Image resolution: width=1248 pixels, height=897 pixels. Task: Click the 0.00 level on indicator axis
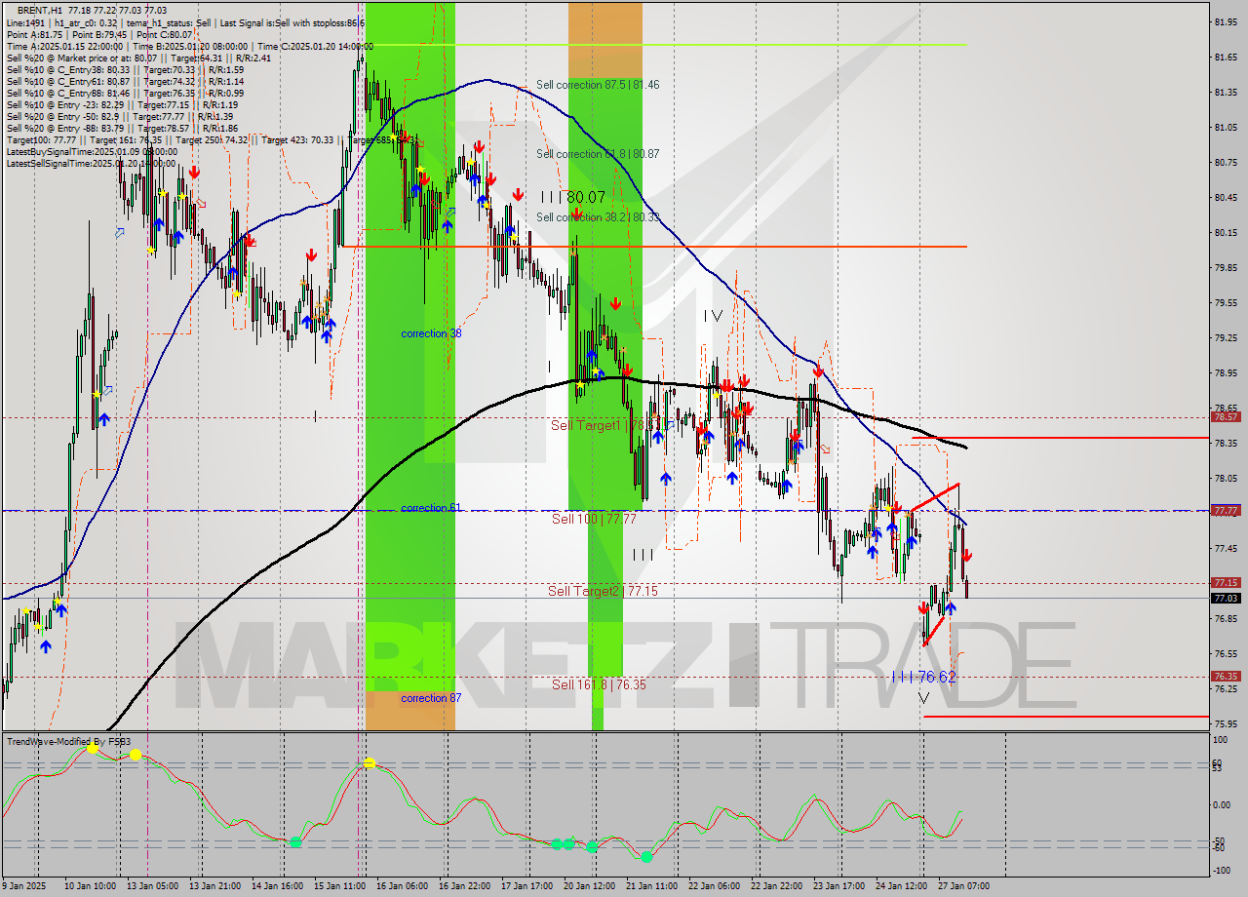[x=1223, y=804]
